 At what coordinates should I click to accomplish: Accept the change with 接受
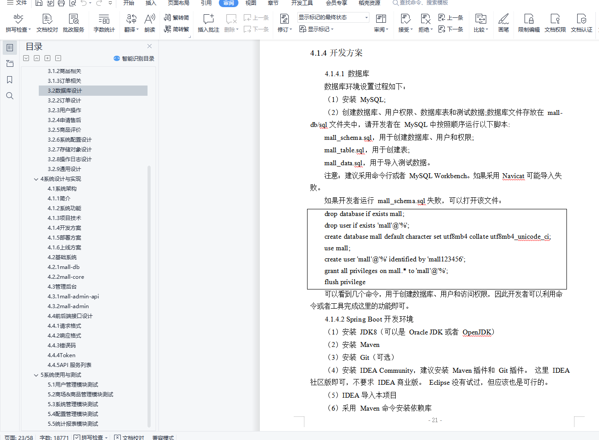pyautogui.click(x=406, y=23)
